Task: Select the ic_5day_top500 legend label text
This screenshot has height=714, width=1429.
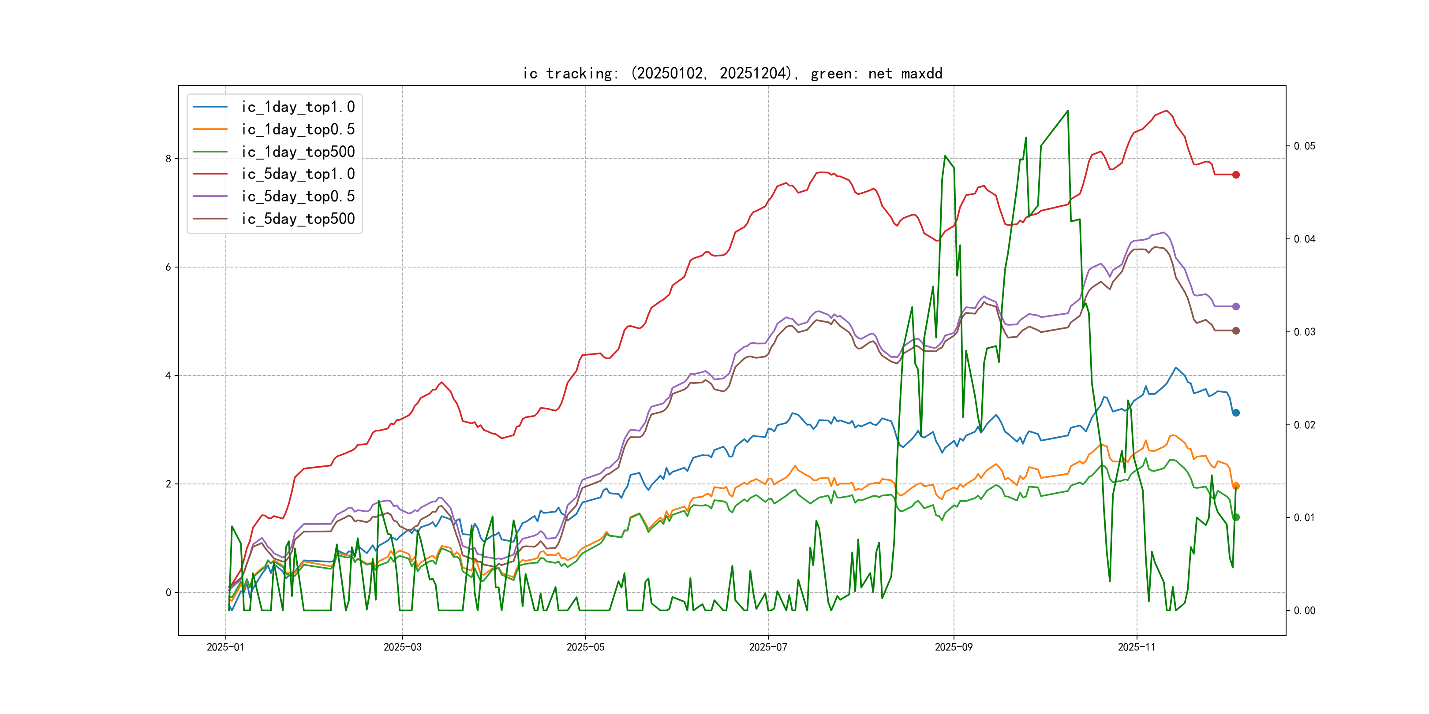Action: pos(298,219)
